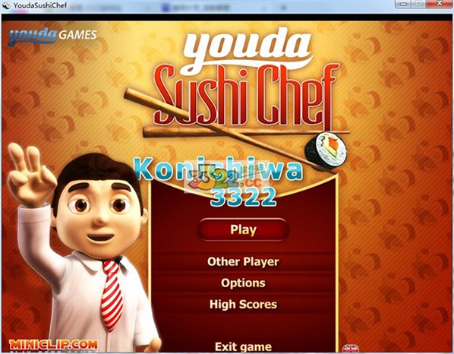
Task: Click the YoudaSushiChef window title icon
Action: coord(6,5)
